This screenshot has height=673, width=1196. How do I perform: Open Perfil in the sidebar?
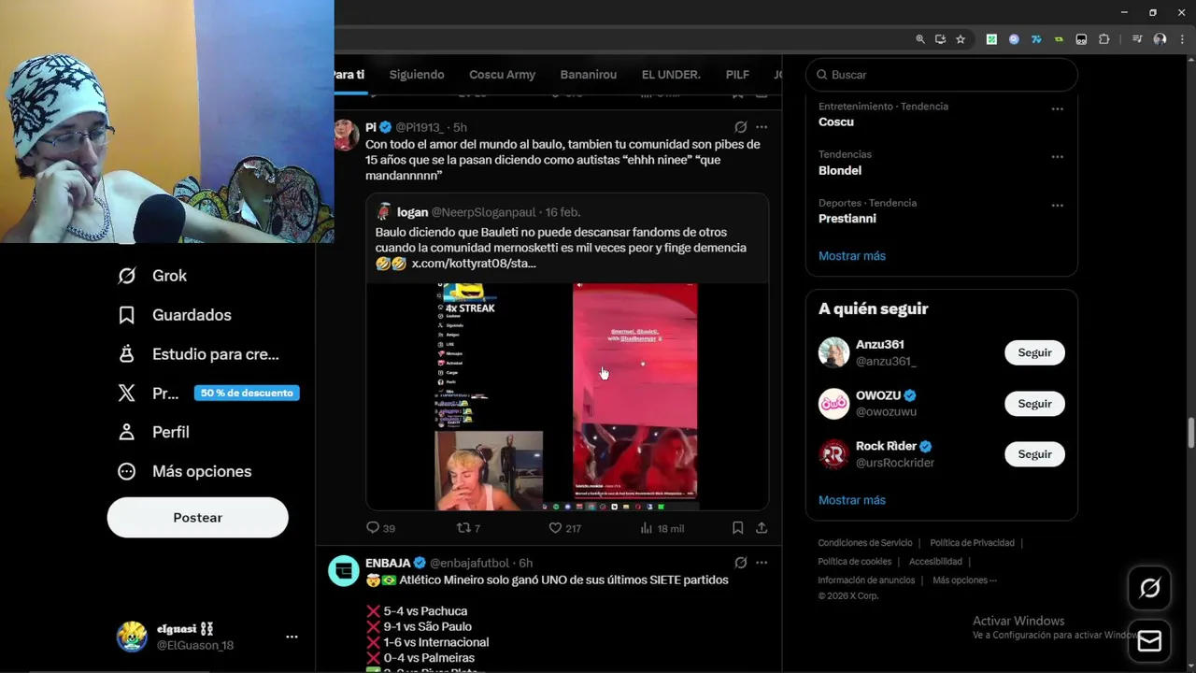tap(153, 432)
